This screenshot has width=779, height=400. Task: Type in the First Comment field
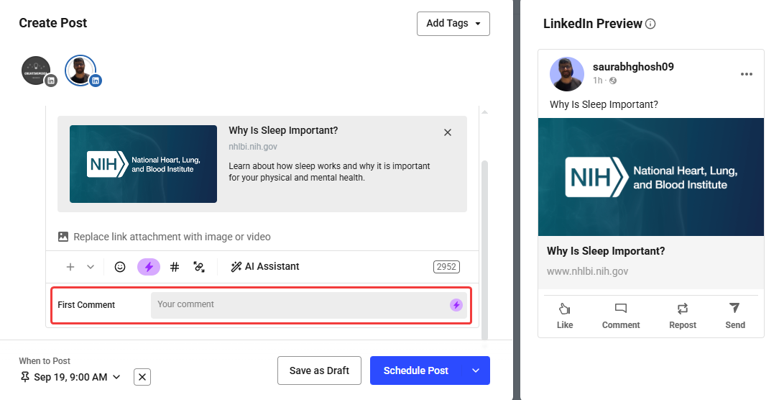[x=298, y=305]
